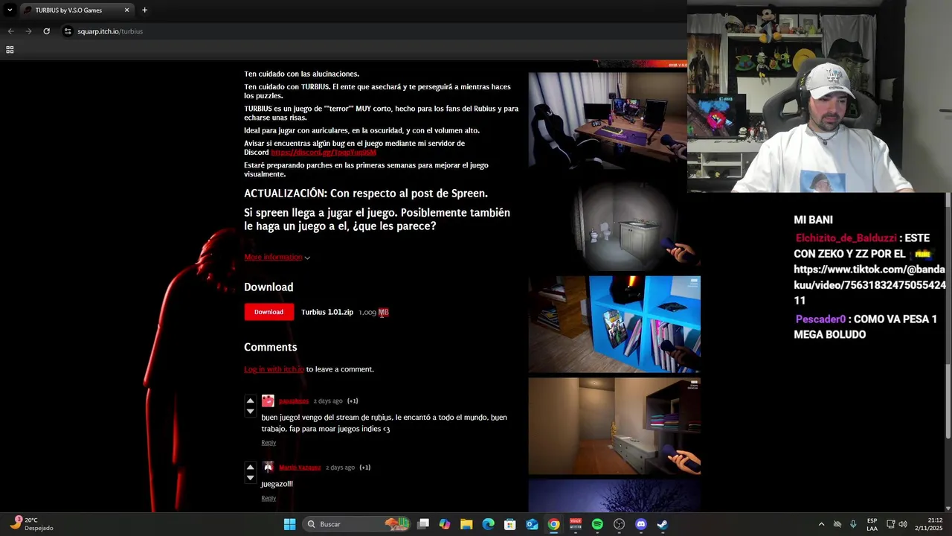Open Spotify from taskbar
The width and height of the screenshot is (952, 536).
[597, 524]
